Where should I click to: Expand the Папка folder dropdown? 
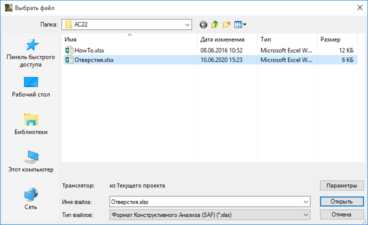[x=187, y=24]
